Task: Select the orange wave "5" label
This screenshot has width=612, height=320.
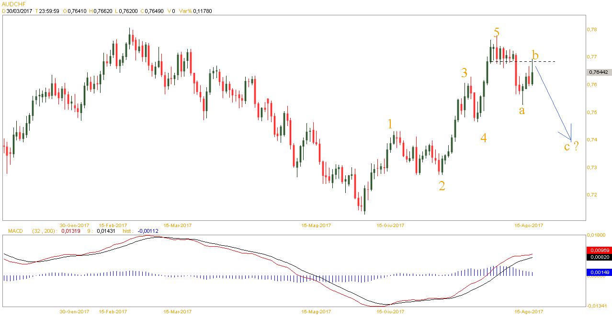Action: 497,32
